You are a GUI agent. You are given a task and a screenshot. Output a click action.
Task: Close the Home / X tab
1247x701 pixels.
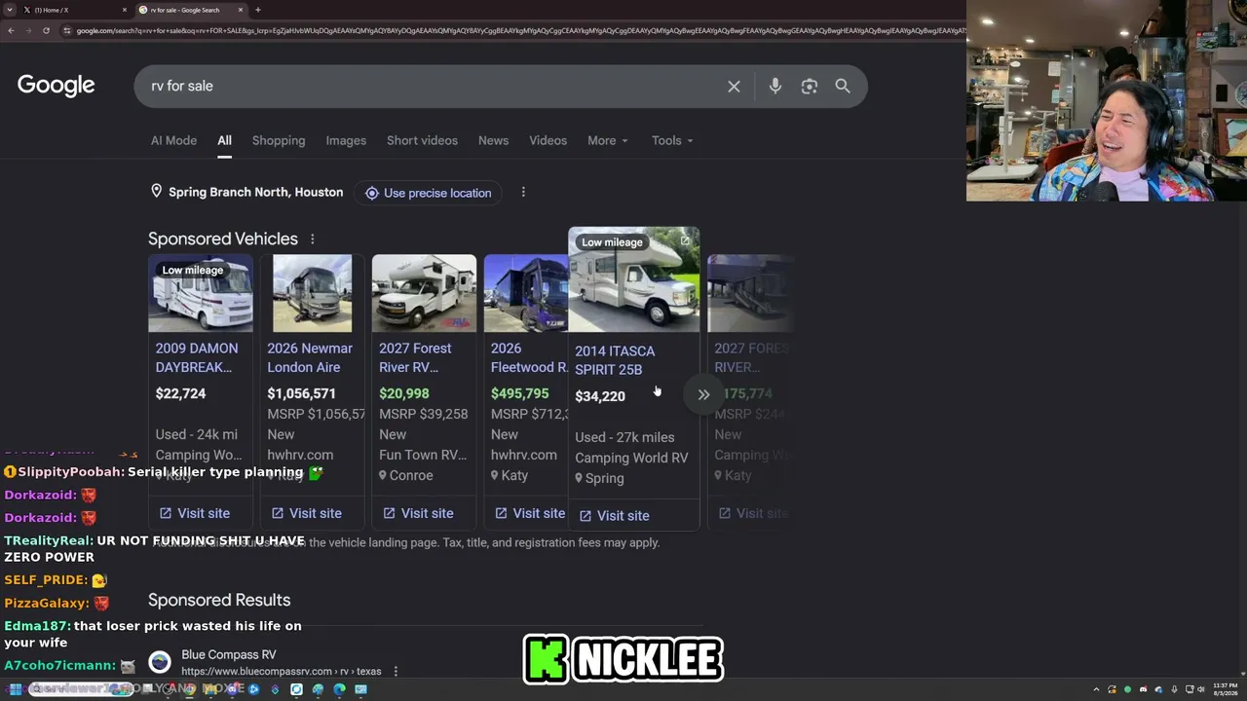125,10
